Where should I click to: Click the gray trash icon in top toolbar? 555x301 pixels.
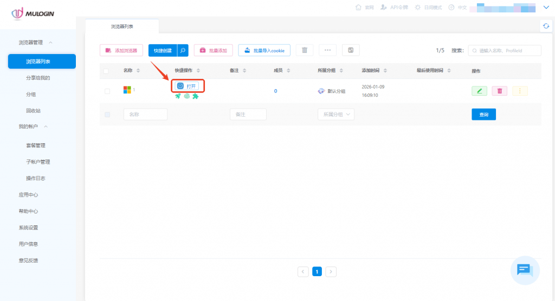coord(304,50)
